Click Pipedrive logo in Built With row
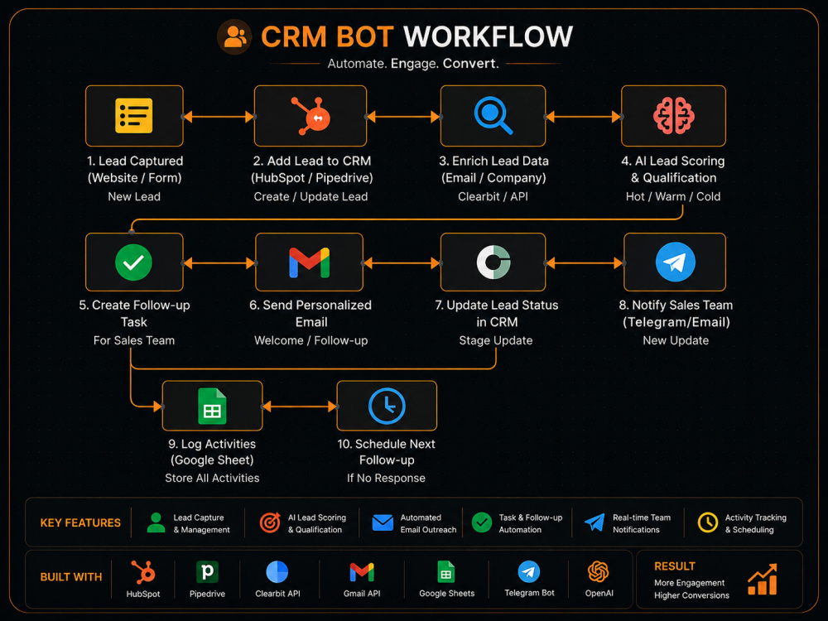 click(207, 572)
